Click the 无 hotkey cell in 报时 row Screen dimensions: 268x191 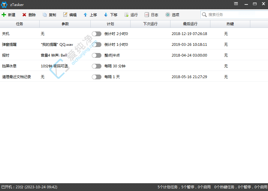[226, 55]
